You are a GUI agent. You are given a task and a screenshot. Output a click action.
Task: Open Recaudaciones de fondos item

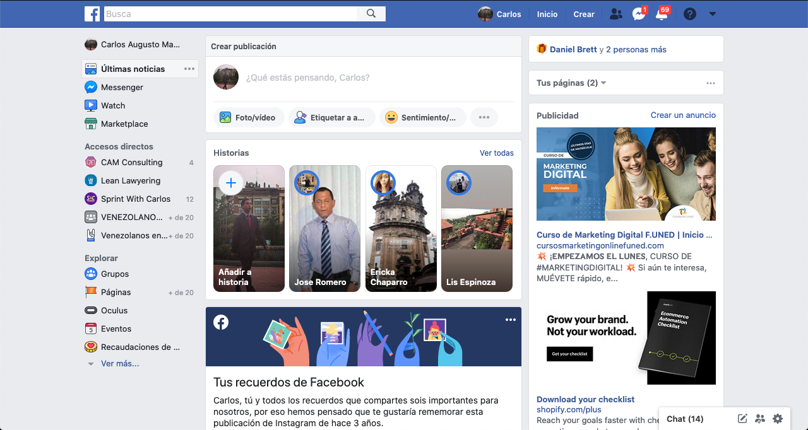140,347
